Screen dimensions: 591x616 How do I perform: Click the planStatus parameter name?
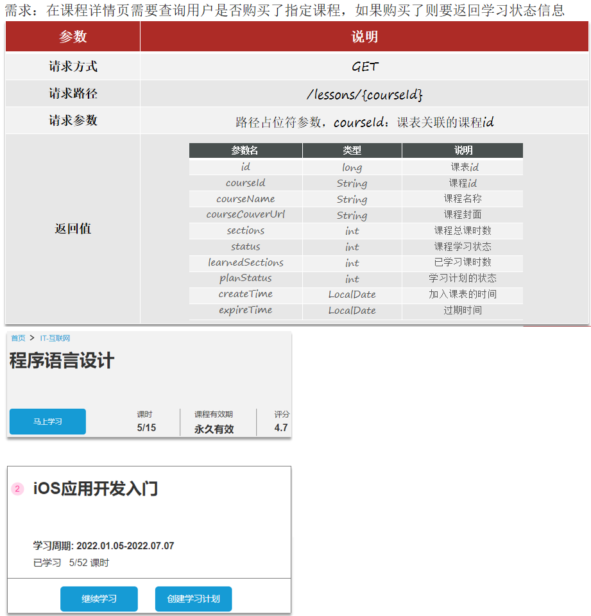pos(246,278)
